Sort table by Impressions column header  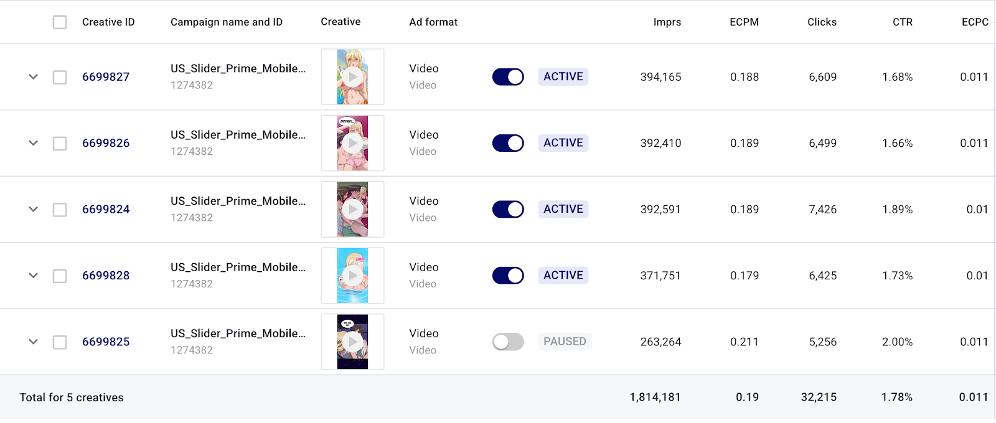pos(667,22)
